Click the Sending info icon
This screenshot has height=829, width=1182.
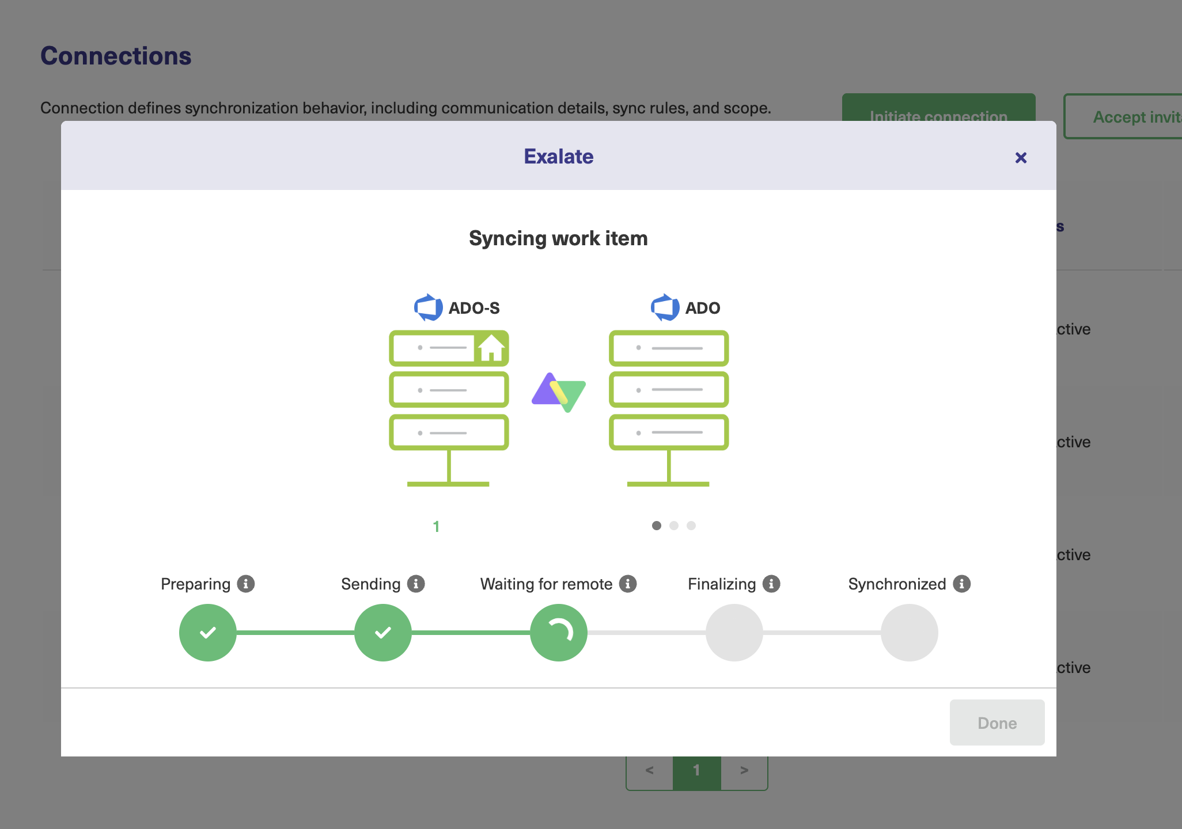(x=416, y=584)
